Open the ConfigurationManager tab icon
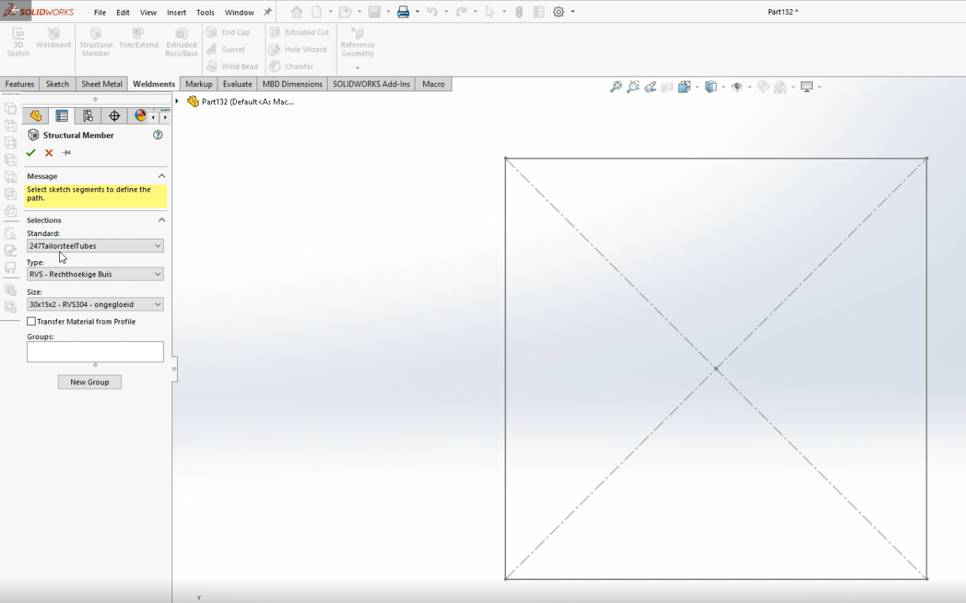The height and width of the screenshot is (603, 966). [x=88, y=116]
